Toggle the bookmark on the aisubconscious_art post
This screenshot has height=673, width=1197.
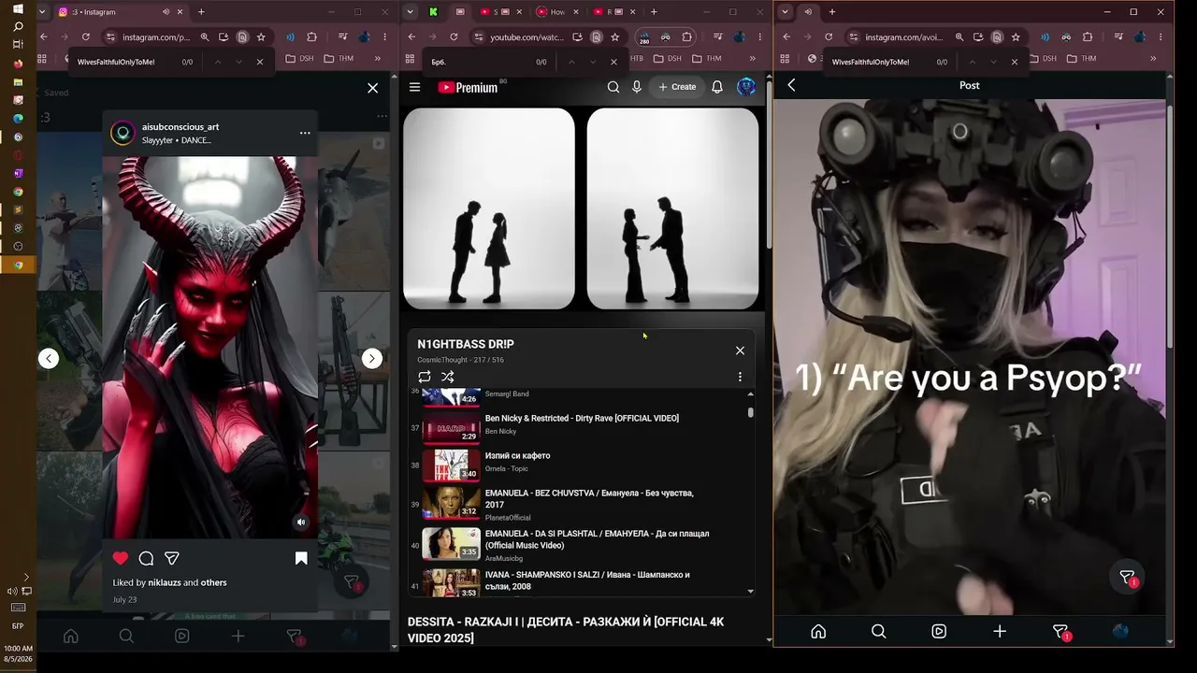tap(301, 558)
